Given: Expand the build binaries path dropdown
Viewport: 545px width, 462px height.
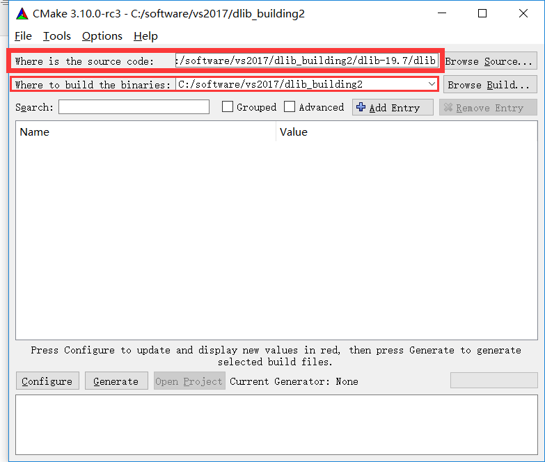Looking at the screenshot, I should [432, 84].
